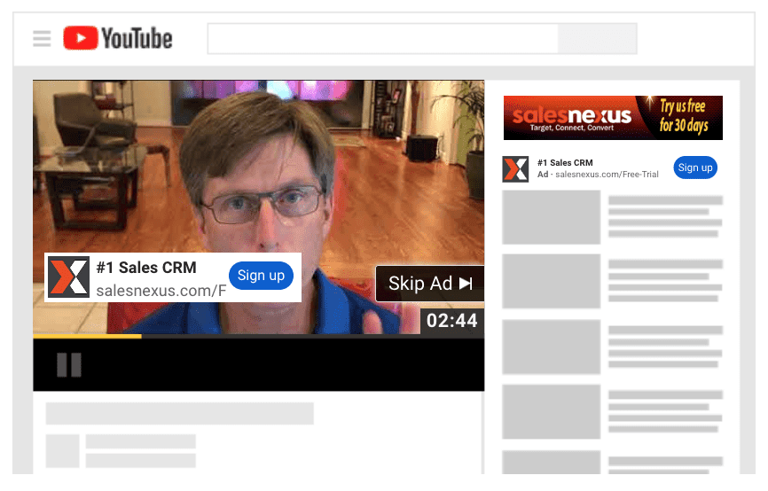Screen dimensions: 768x491
Task: Click the SalesNexus 'Try us free for 30 days' banner
Action: pos(613,118)
